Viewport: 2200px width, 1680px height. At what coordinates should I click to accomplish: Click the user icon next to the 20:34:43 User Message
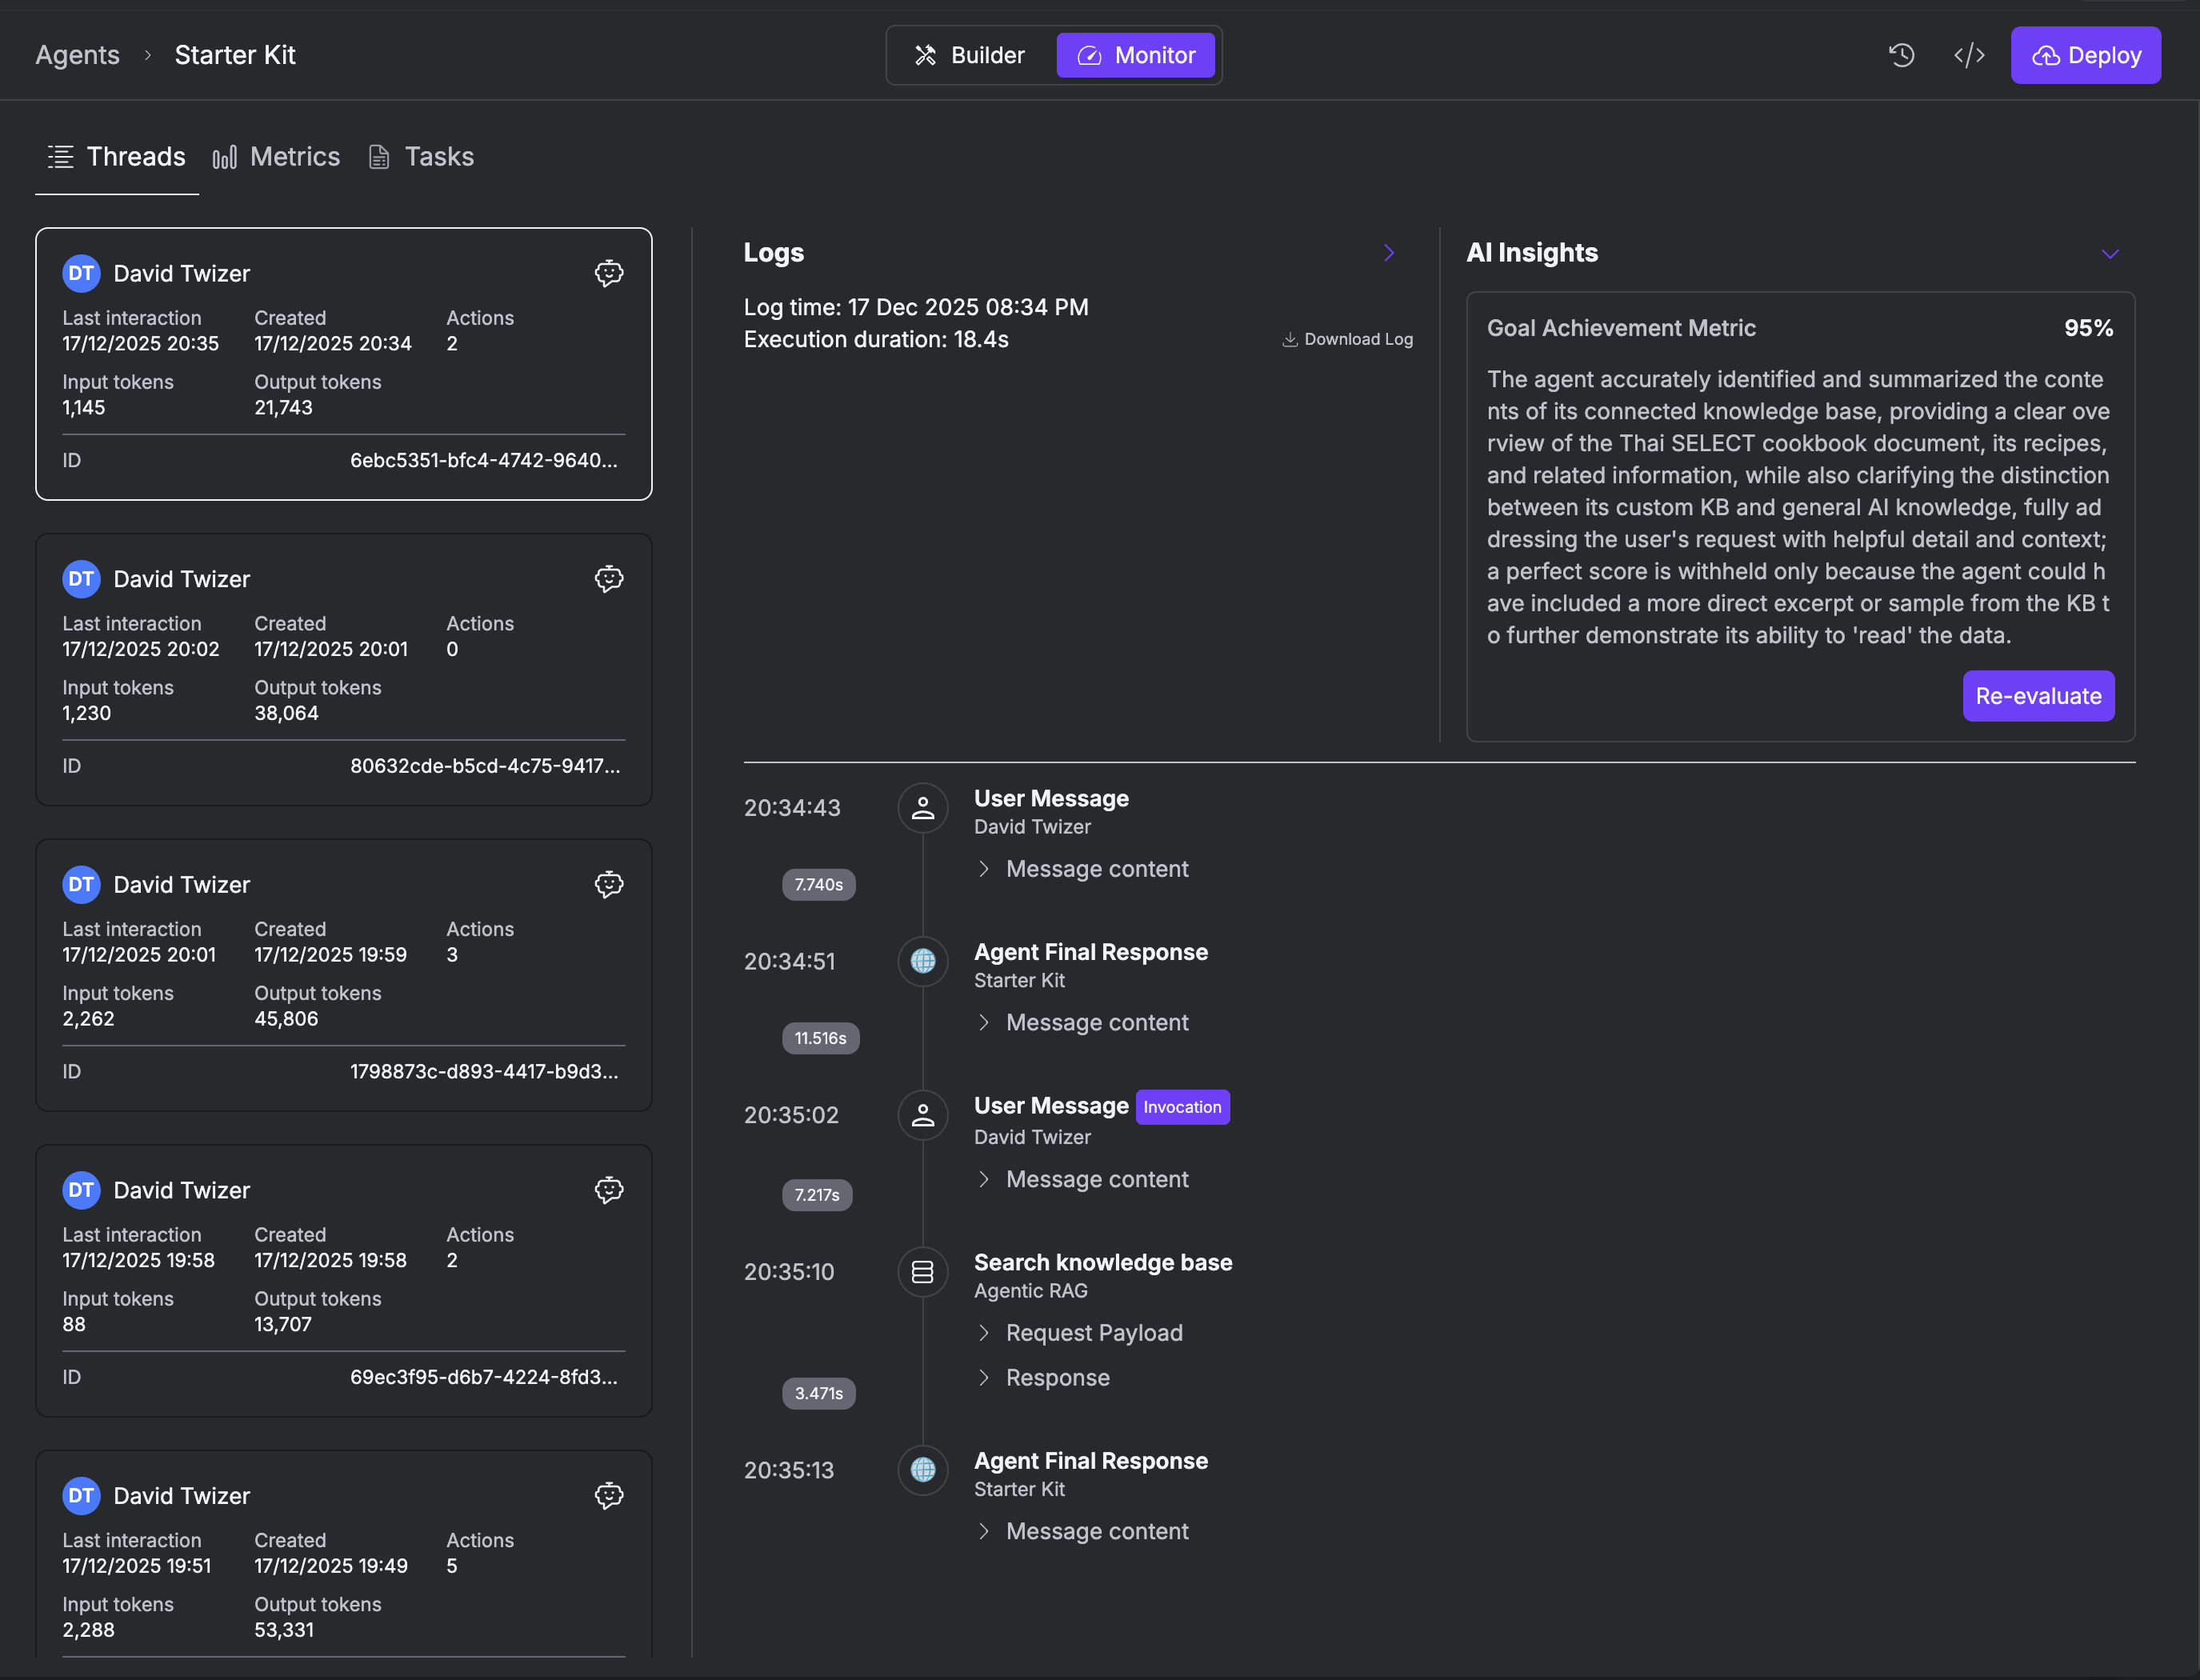[922, 808]
